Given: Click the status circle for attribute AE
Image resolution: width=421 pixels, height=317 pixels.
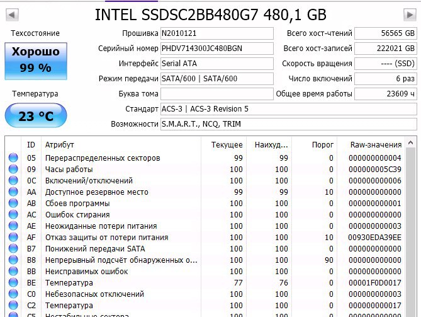Looking at the screenshot, I should pos(13,226).
